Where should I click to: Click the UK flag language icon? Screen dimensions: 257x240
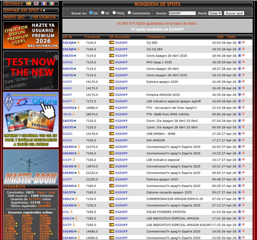point(36,3)
